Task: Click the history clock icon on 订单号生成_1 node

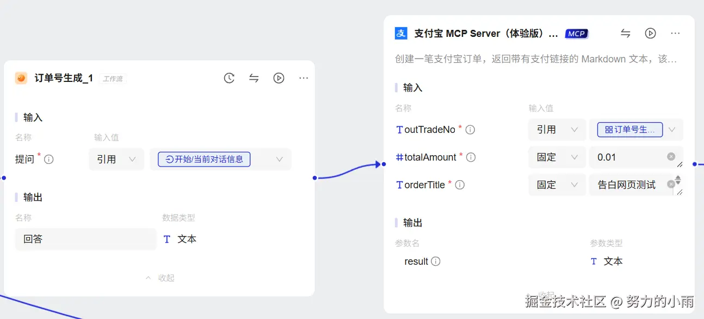Action: click(x=229, y=78)
